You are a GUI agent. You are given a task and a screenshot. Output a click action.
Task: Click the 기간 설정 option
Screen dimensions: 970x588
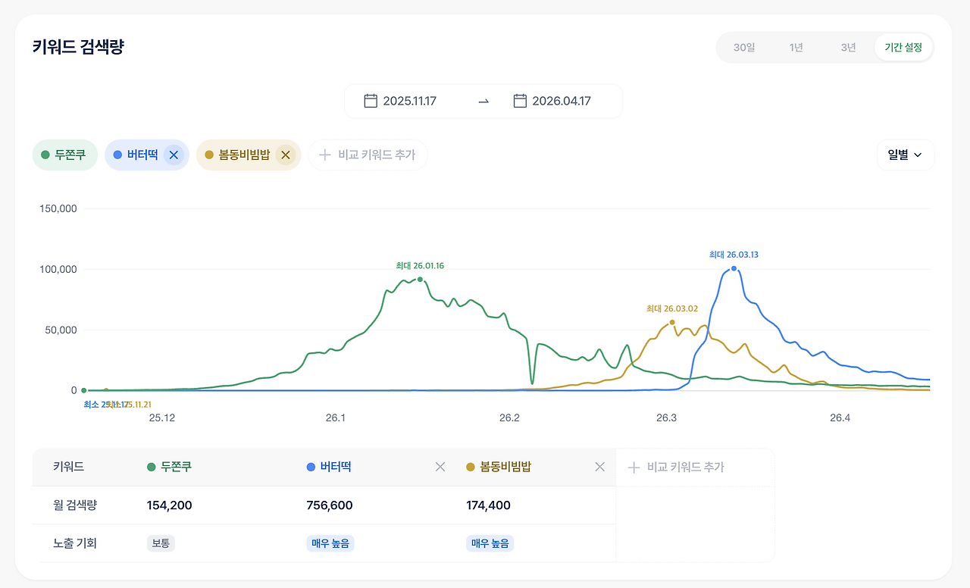(903, 47)
